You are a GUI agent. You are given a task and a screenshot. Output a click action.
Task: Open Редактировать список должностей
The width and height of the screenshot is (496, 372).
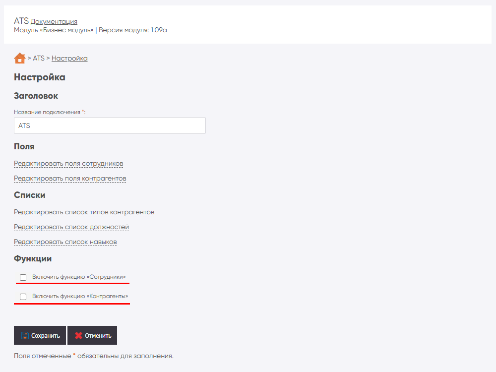pyautogui.click(x=71, y=227)
